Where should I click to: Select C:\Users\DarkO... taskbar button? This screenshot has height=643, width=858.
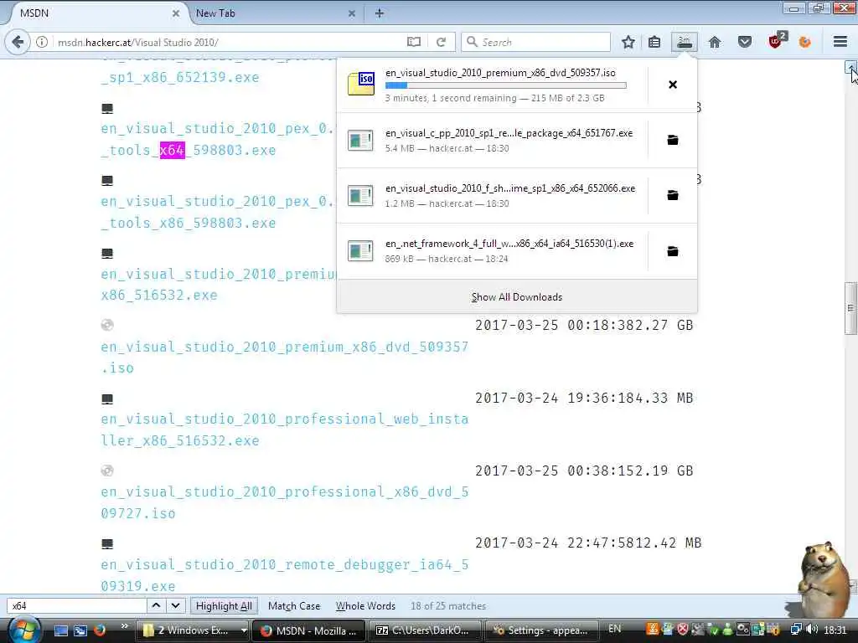point(425,630)
